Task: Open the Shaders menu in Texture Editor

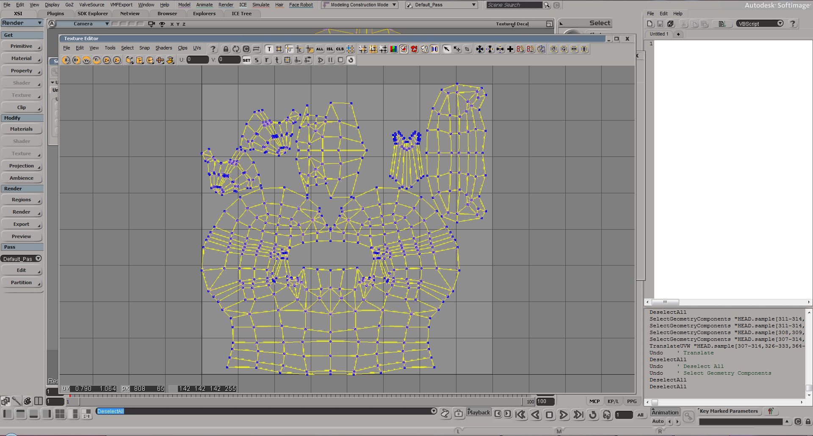Action: (x=163, y=48)
